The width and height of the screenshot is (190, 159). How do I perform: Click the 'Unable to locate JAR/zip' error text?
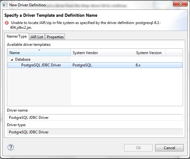pyautogui.click(x=85, y=25)
